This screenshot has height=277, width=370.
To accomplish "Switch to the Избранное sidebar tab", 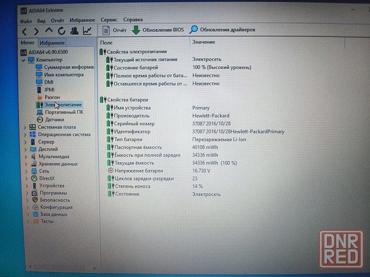I will pos(52,42).
